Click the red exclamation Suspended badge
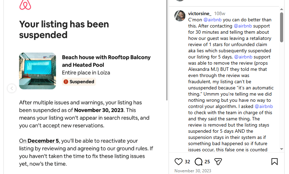The height and width of the screenshot is (174, 289). [x=79, y=82]
